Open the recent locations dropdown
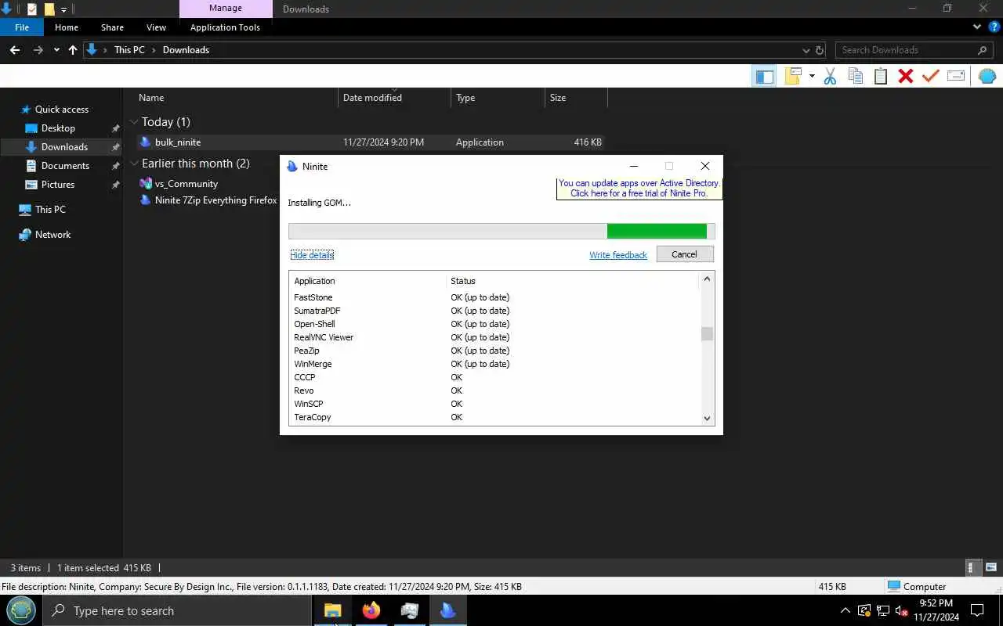The width and height of the screenshot is (1003, 626). point(56,50)
